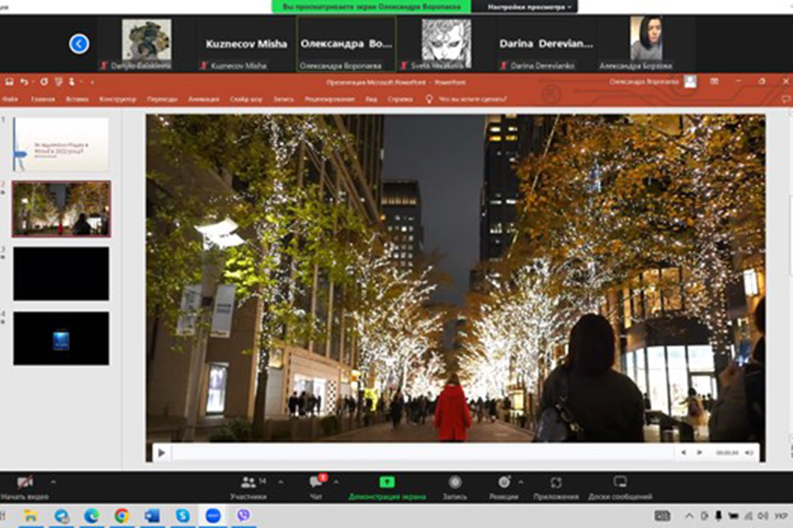Click the start-from-beginning slideshow icon
This screenshot has width=793, height=528.
click(58, 81)
